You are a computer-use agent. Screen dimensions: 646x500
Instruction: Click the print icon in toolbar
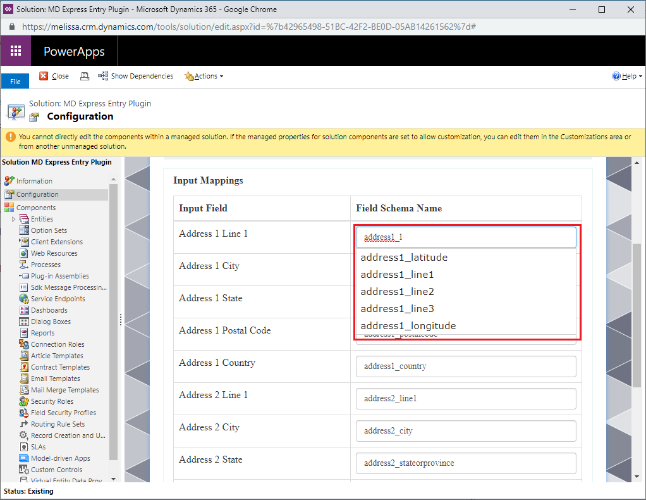84,76
